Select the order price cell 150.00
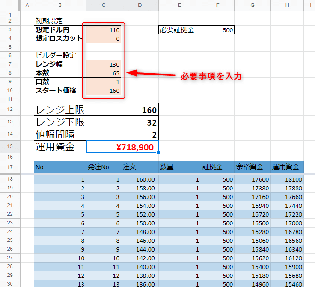Viewport: 315px width, 287px height. point(140,224)
